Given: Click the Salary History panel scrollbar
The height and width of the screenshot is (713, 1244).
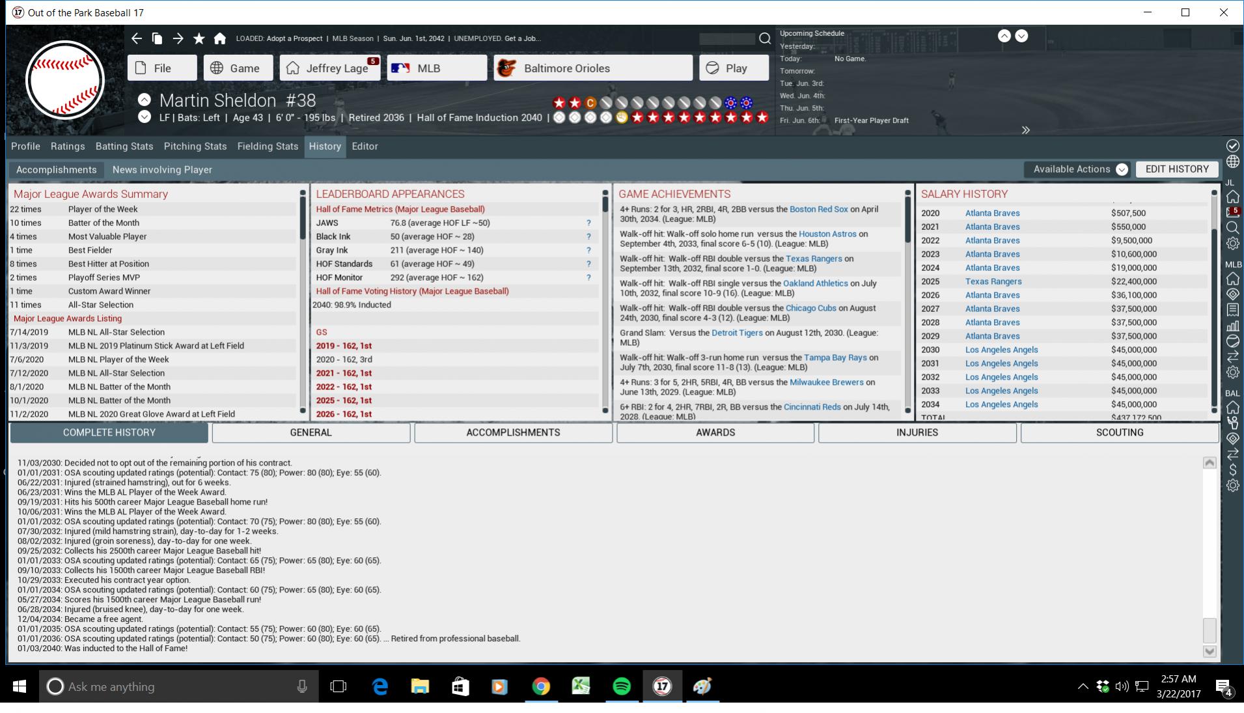Looking at the screenshot, I should pos(1214,301).
